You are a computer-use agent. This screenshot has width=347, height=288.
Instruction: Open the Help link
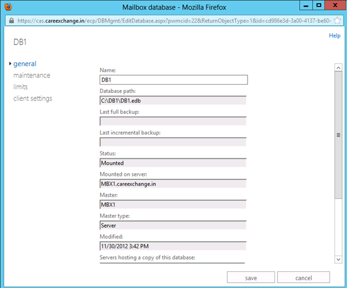point(334,35)
